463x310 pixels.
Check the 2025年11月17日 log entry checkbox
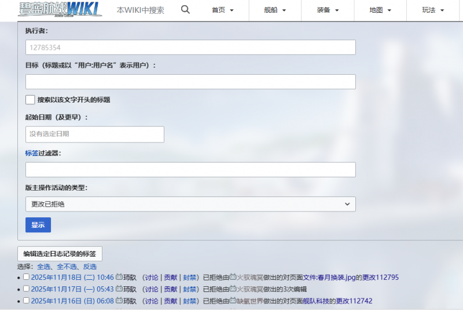(26, 289)
